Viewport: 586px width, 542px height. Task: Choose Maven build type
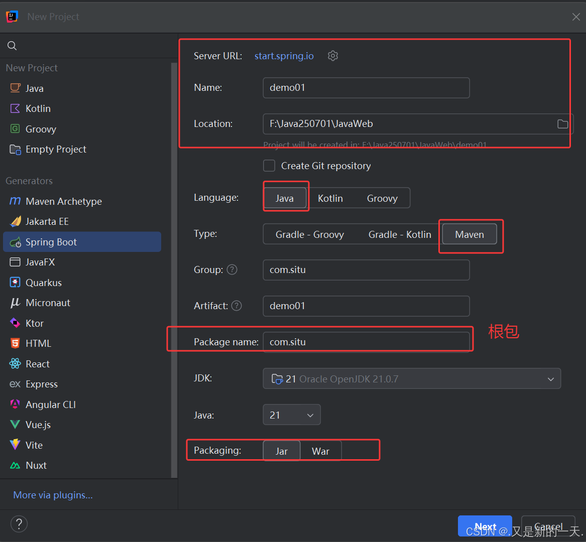click(x=470, y=234)
